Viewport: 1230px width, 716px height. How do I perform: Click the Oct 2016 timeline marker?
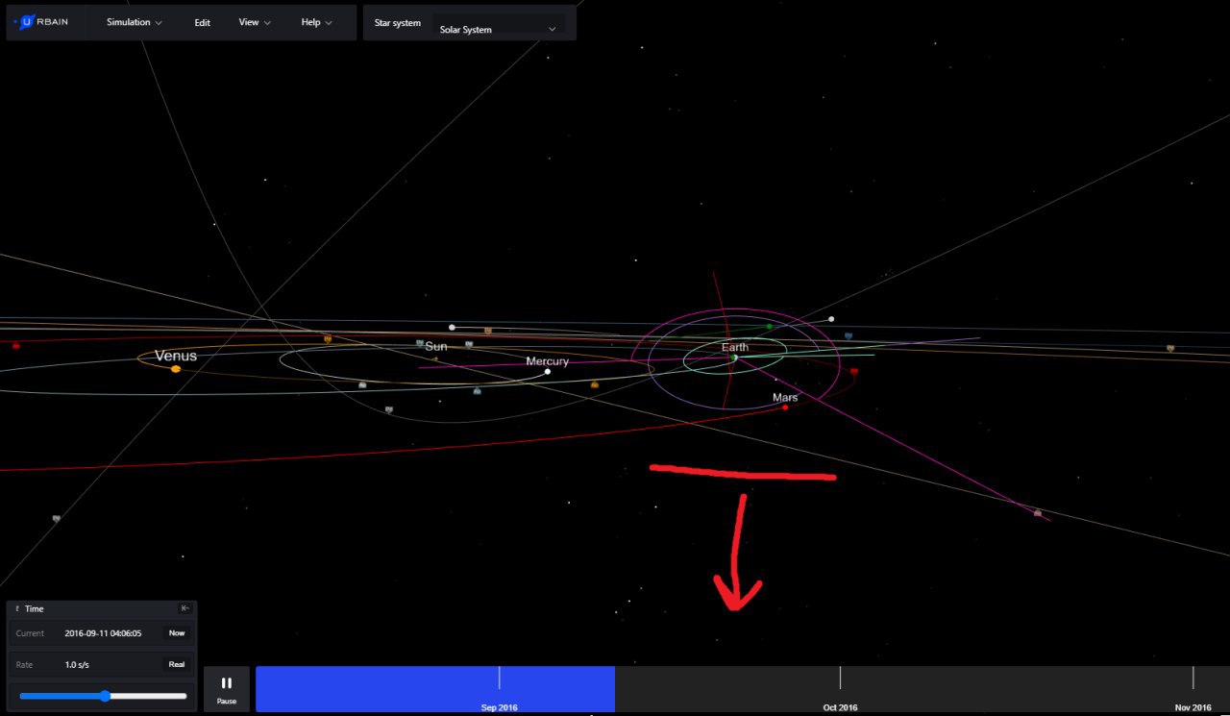840,707
